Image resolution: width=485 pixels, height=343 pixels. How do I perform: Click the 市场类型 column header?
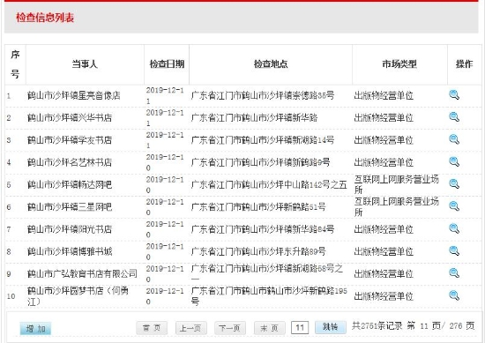tap(399, 64)
